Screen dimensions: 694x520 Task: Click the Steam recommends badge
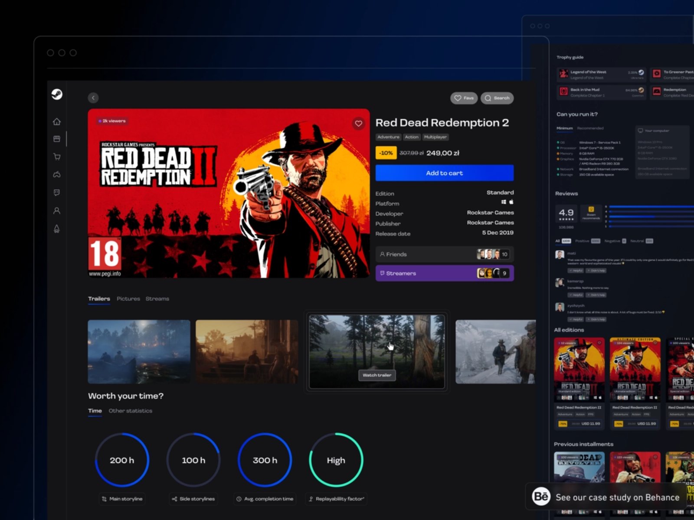[591, 214]
